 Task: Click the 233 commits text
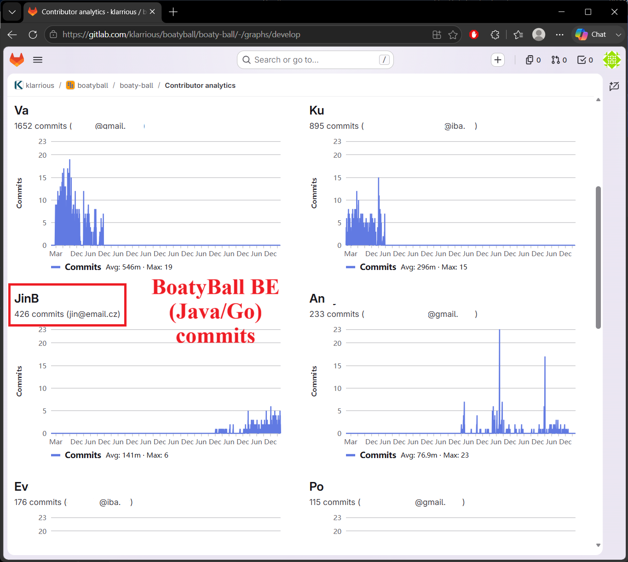(x=334, y=314)
